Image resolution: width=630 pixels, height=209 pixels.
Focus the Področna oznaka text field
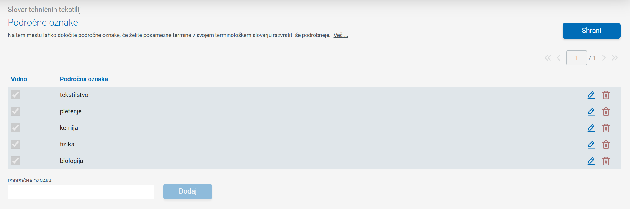click(81, 192)
